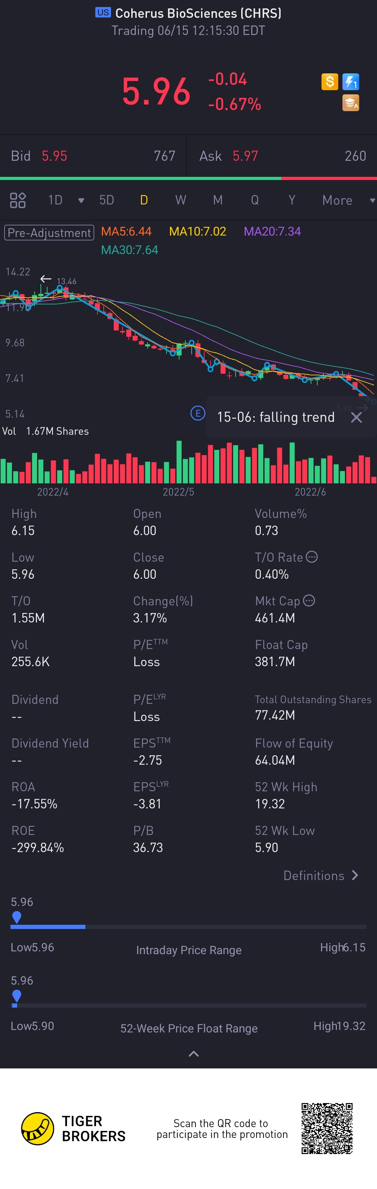Open the More chart period menu
The width and height of the screenshot is (377, 1189).
coord(337,200)
